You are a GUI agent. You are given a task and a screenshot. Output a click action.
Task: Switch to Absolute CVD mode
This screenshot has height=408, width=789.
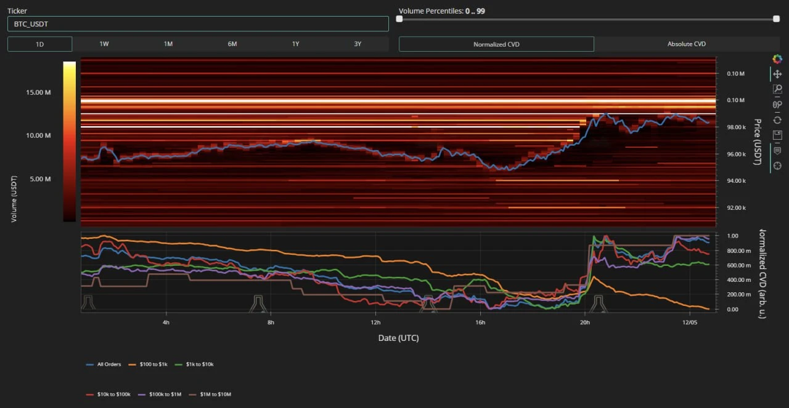tap(687, 44)
